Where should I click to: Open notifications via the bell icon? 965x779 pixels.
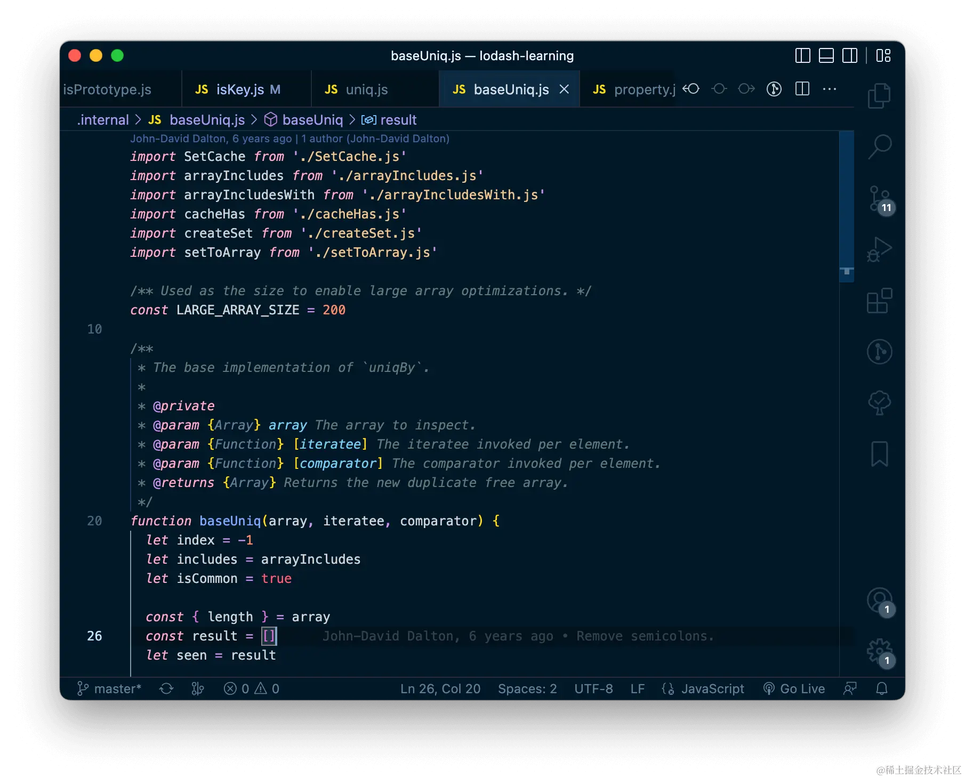882,688
